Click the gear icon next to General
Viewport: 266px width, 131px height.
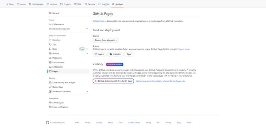coord(50,13)
